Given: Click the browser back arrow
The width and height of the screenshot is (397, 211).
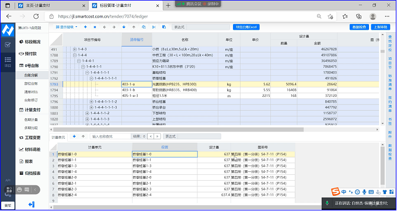Looking at the screenshot, I should (x=9, y=16).
